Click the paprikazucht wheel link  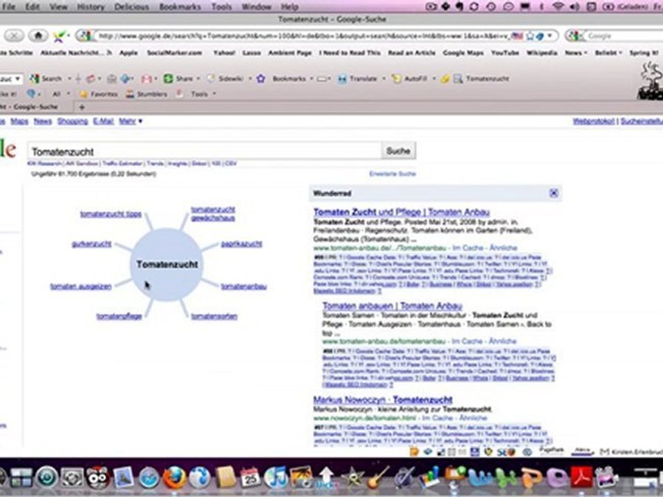(242, 244)
